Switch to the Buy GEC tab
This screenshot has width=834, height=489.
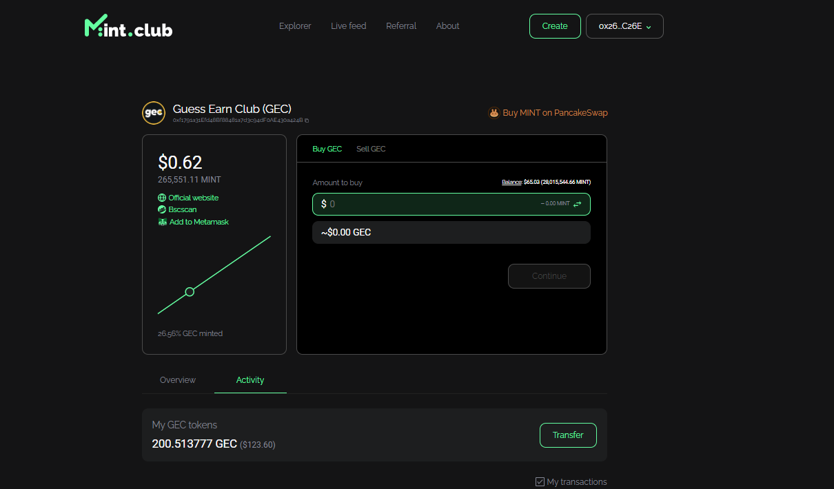pyautogui.click(x=327, y=149)
